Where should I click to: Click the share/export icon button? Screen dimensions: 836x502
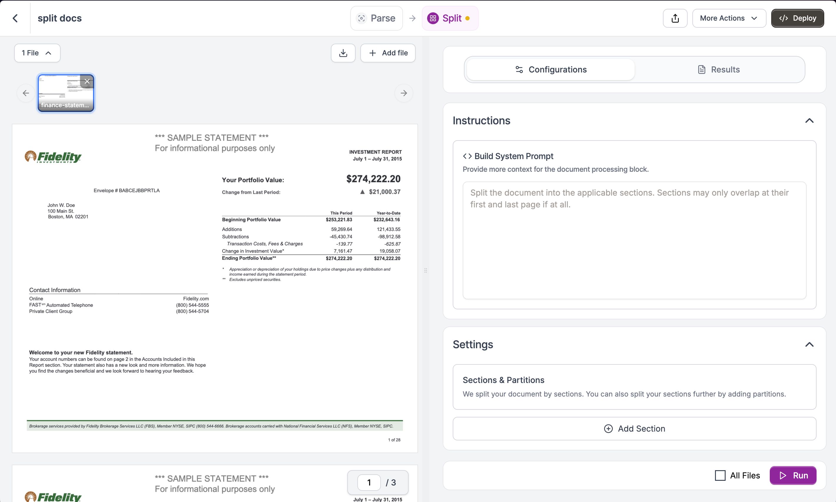[x=675, y=18]
